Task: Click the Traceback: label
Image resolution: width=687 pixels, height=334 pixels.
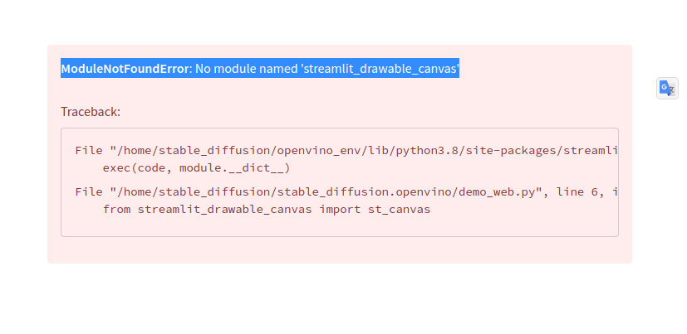Action: pyautogui.click(x=91, y=112)
